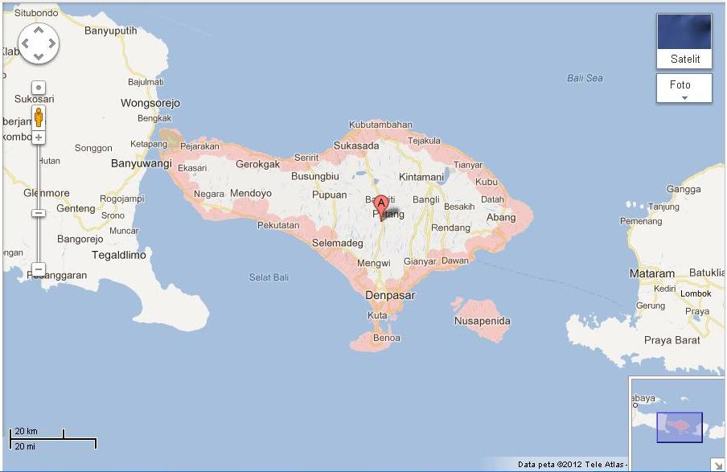Click the Benoa label
The width and height of the screenshot is (727, 472).
click(x=387, y=338)
